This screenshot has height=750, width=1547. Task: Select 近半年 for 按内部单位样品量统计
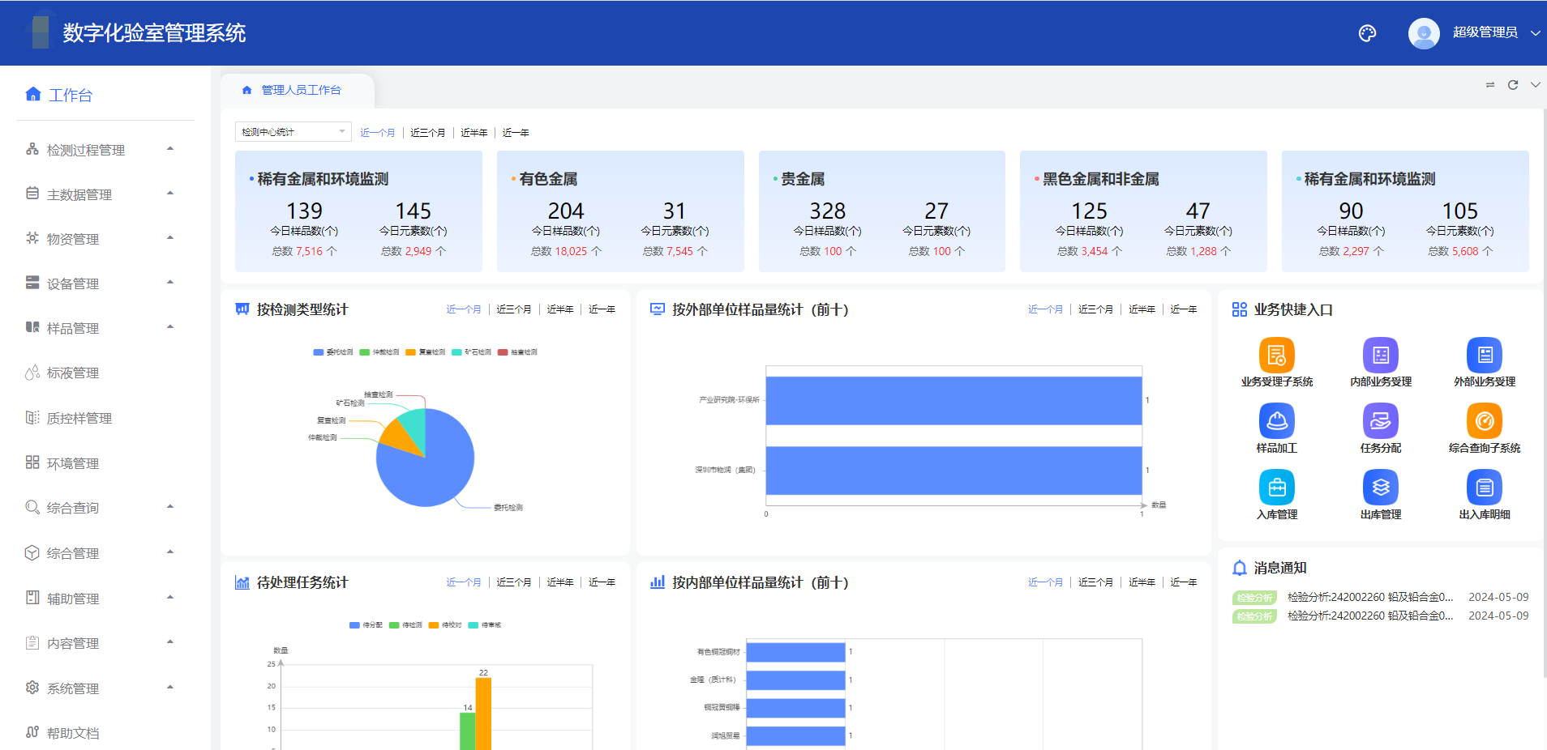[1142, 582]
